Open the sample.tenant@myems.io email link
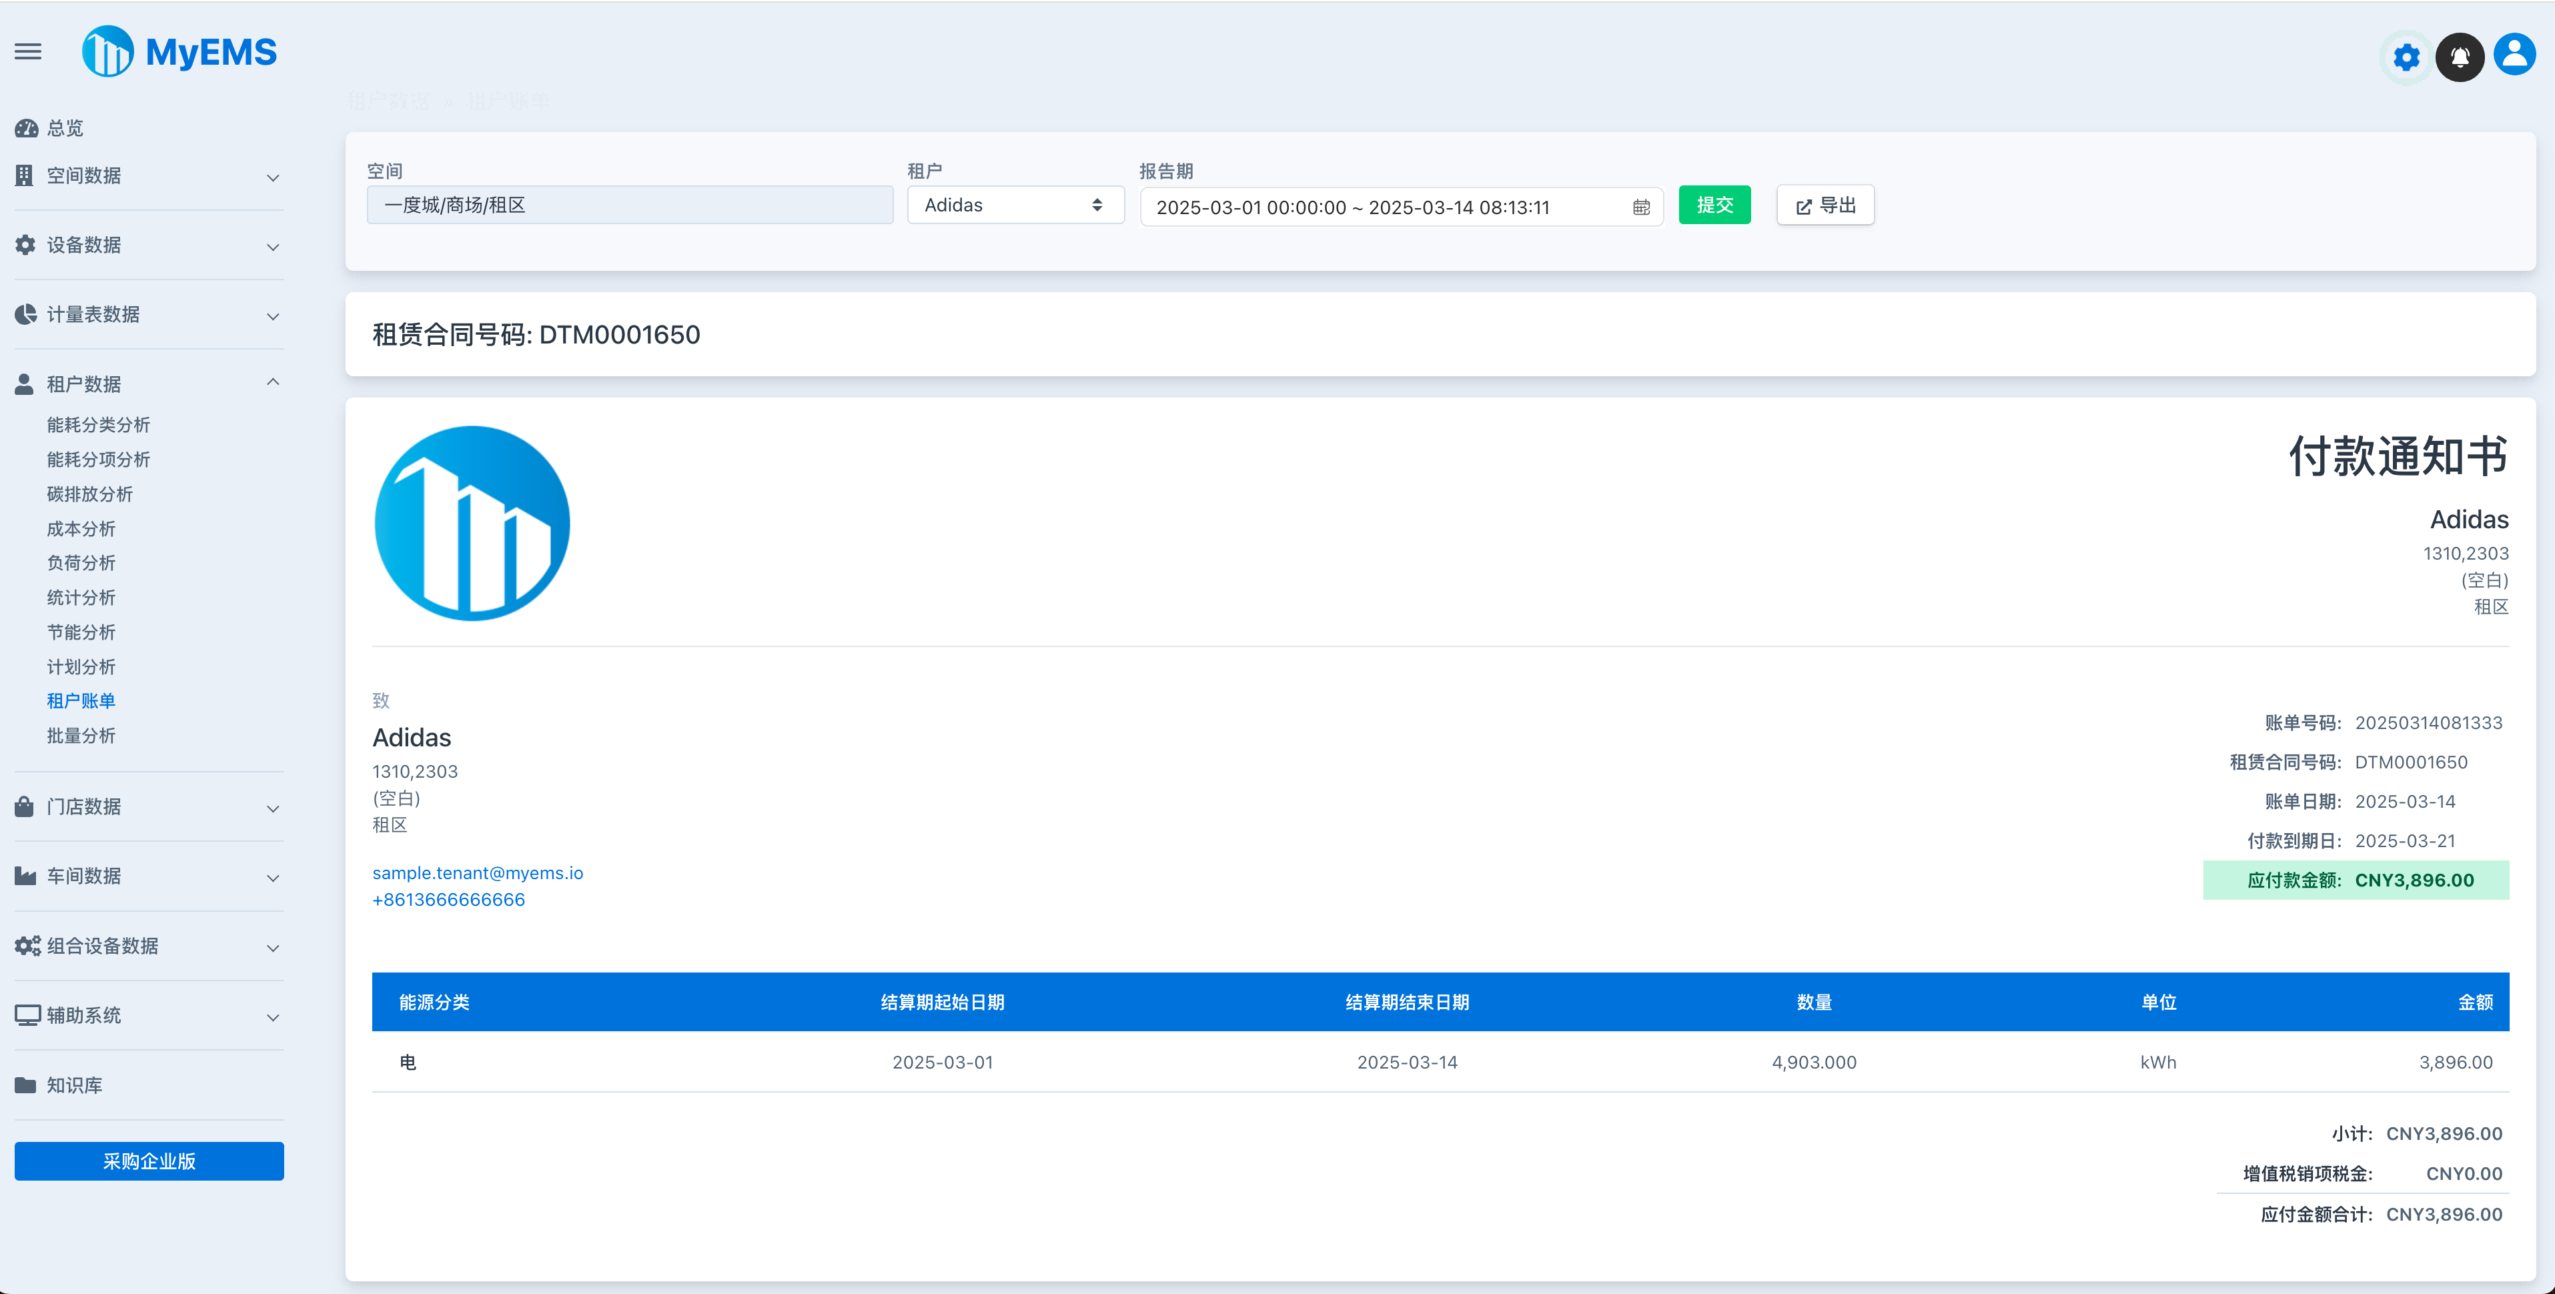 [478, 874]
